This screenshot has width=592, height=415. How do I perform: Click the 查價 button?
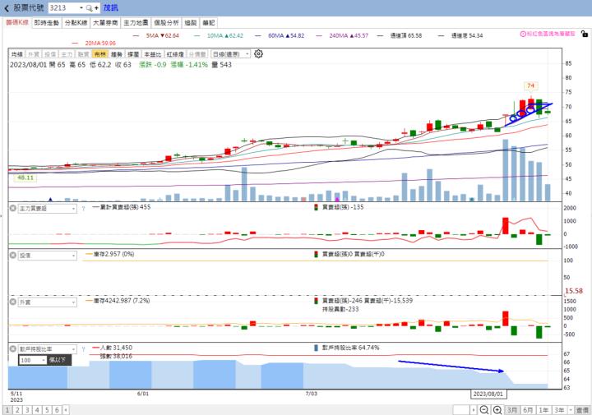(581, 409)
